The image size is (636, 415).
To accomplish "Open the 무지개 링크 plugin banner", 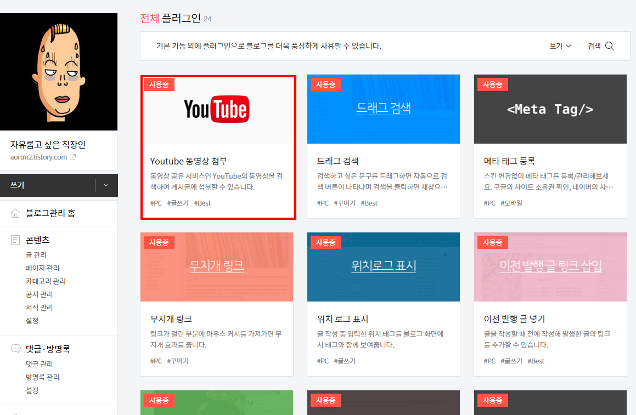I will [217, 266].
